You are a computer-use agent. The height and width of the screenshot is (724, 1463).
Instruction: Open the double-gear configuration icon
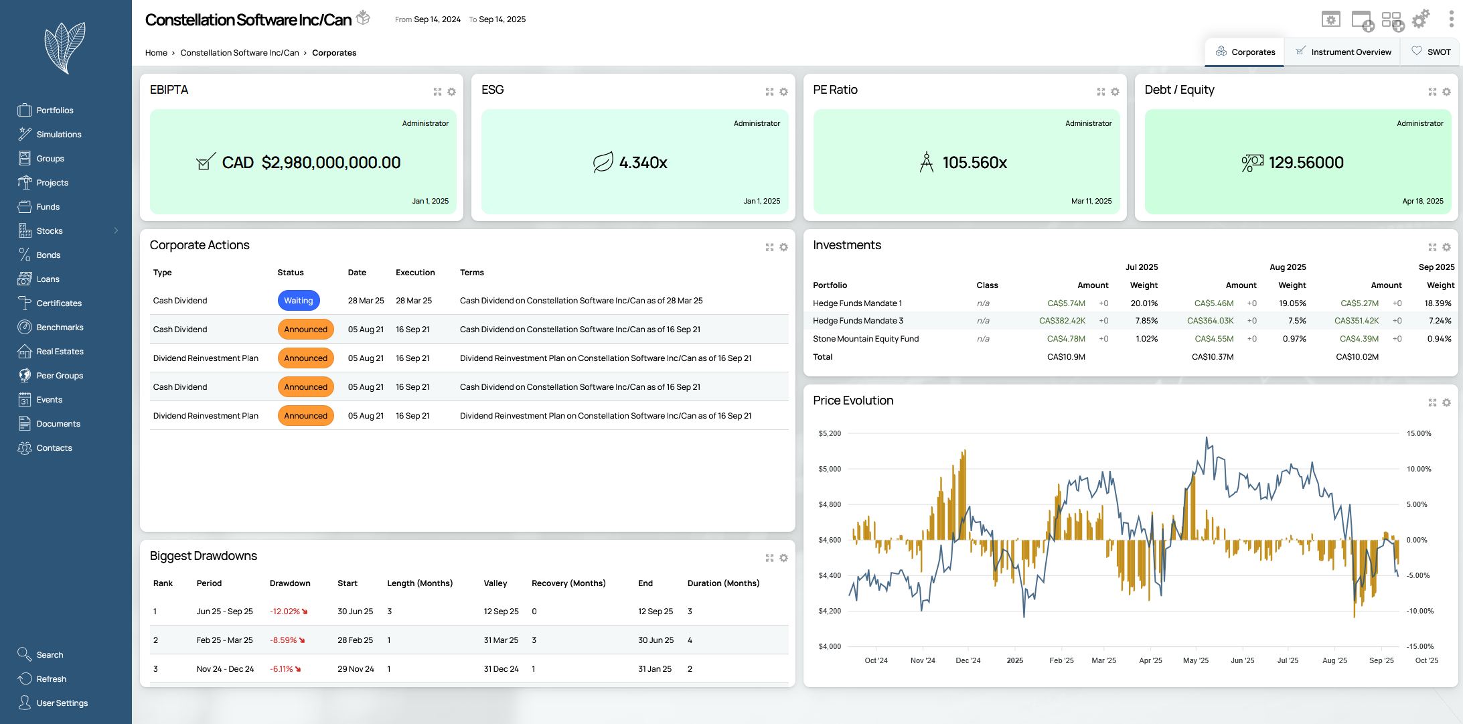(x=1420, y=19)
